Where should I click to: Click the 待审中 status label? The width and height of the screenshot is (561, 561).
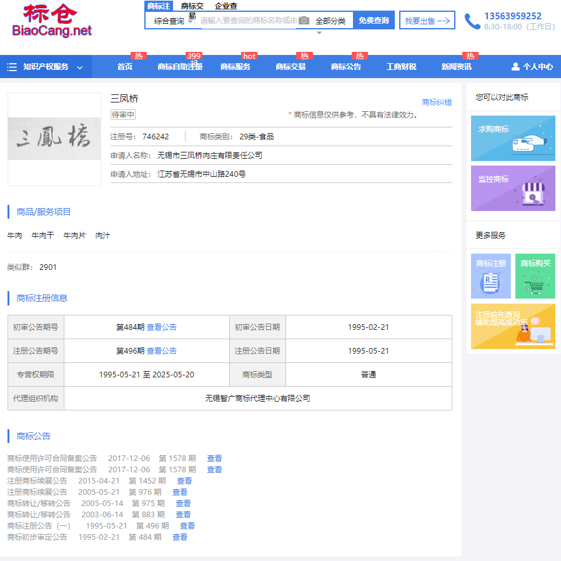click(122, 115)
